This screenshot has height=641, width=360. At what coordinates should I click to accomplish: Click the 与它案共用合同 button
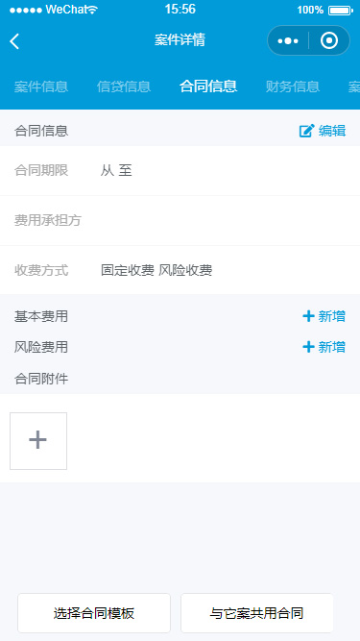coord(257,613)
